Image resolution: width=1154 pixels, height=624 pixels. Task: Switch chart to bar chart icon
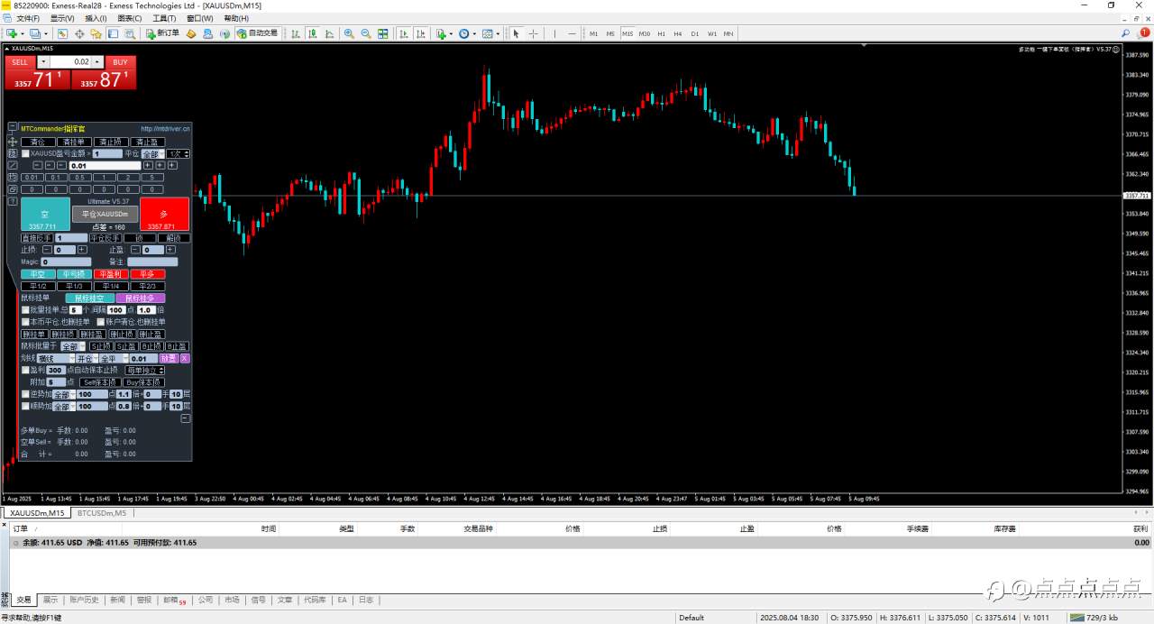point(295,33)
